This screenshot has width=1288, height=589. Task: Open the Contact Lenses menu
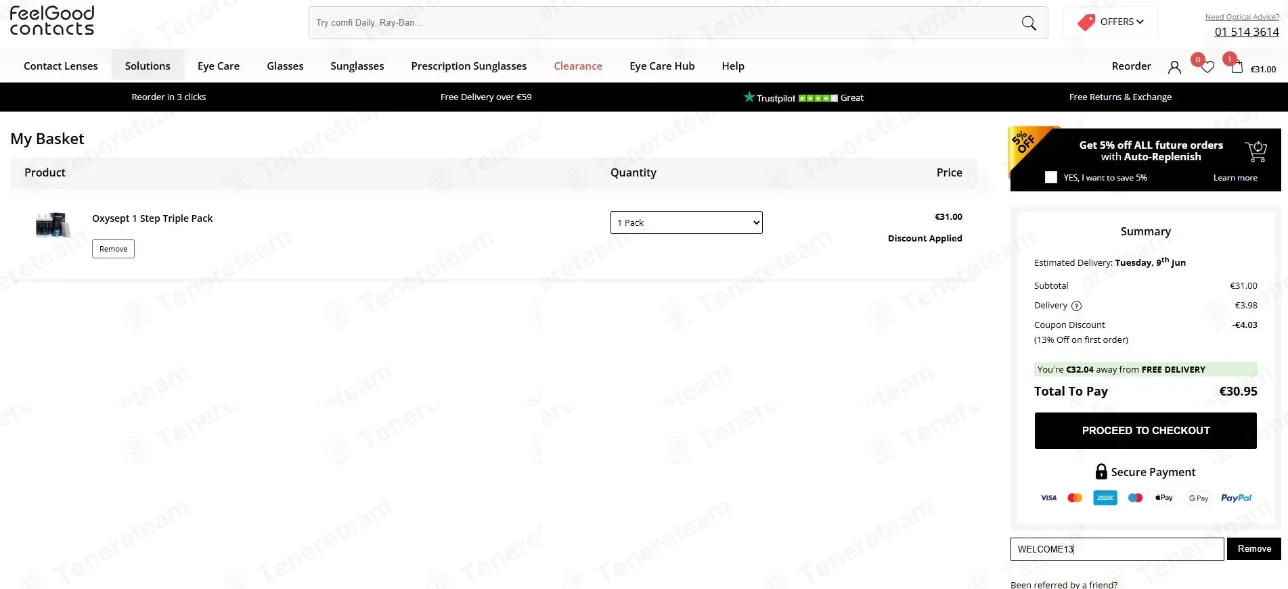pyautogui.click(x=61, y=66)
